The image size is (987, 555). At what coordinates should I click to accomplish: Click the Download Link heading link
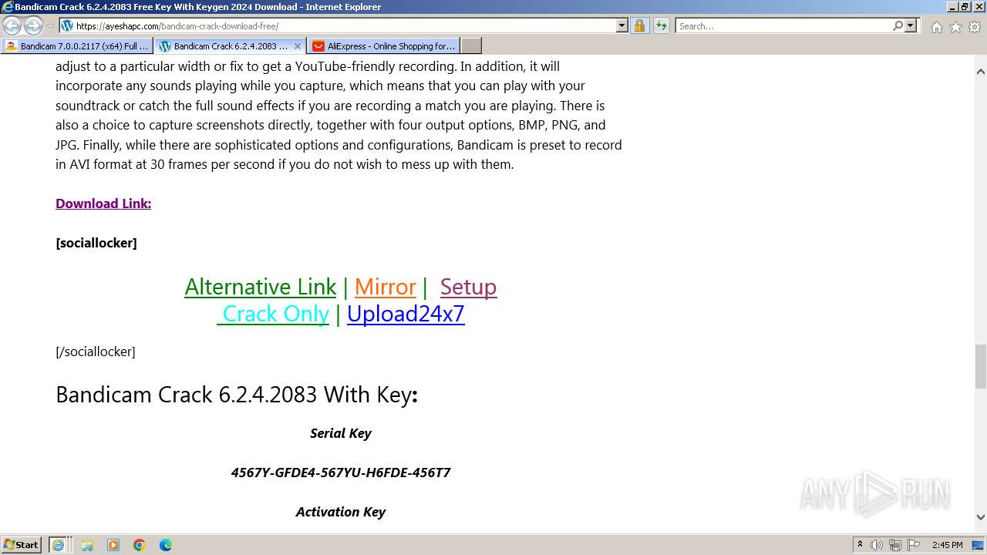[103, 203]
